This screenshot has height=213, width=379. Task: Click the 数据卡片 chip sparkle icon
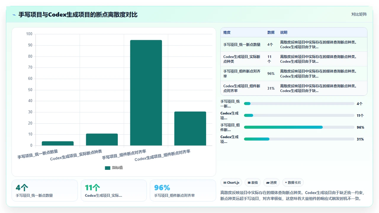click(x=286, y=183)
